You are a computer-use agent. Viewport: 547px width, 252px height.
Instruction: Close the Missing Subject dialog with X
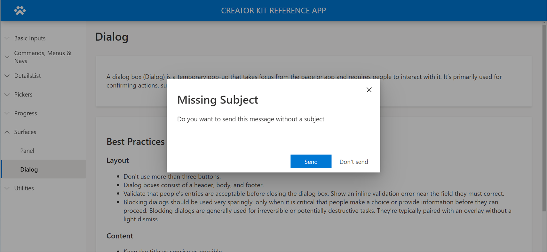pos(369,90)
